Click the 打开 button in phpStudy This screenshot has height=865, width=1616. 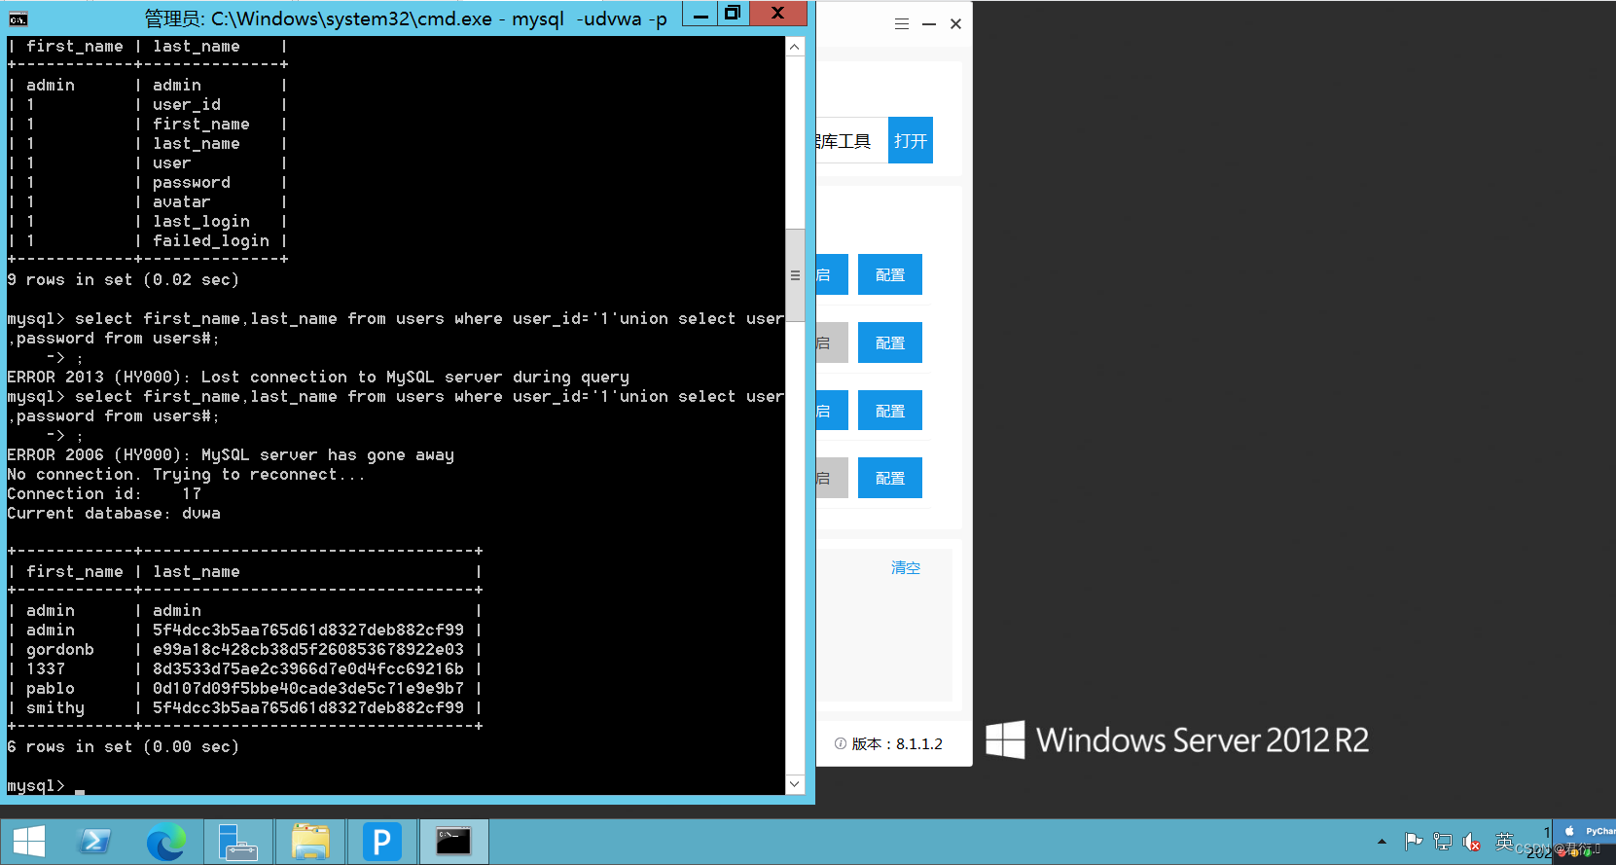click(x=911, y=140)
